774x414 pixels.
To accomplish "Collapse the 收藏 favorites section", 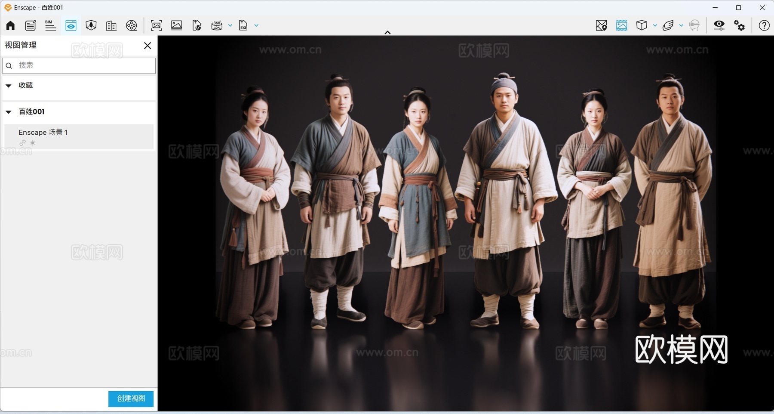I will click(x=9, y=86).
